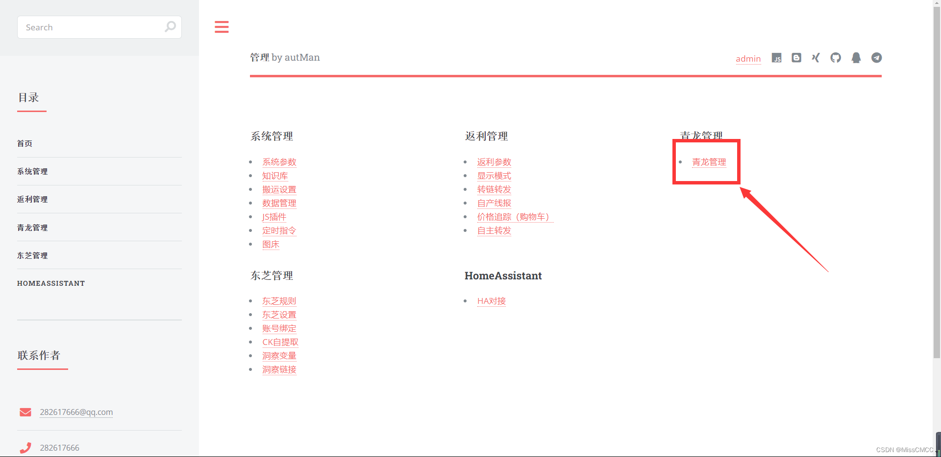Open the CK自提取 link
Screen dimensions: 941x457
tap(280, 342)
